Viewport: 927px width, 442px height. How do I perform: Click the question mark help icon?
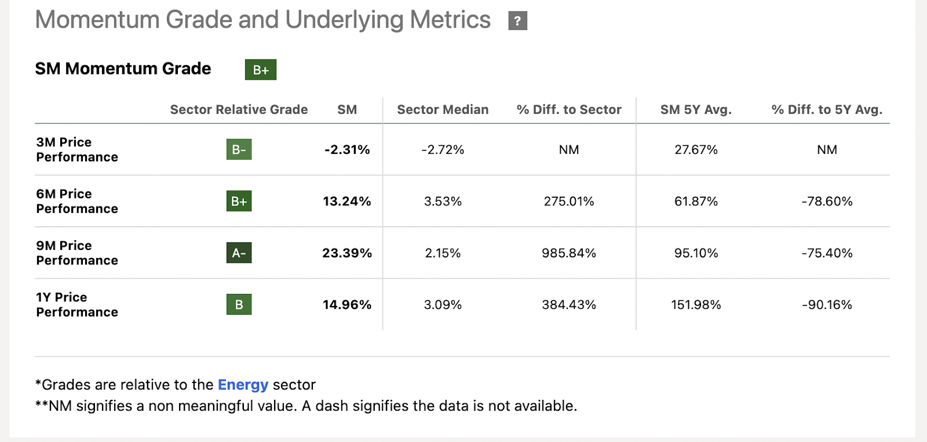click(517, 21)
